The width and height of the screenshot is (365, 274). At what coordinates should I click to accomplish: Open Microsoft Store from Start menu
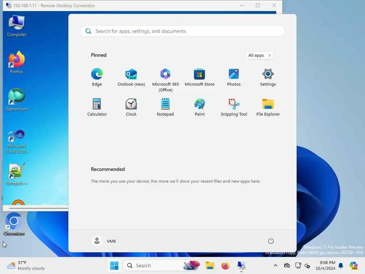point(200,77)
